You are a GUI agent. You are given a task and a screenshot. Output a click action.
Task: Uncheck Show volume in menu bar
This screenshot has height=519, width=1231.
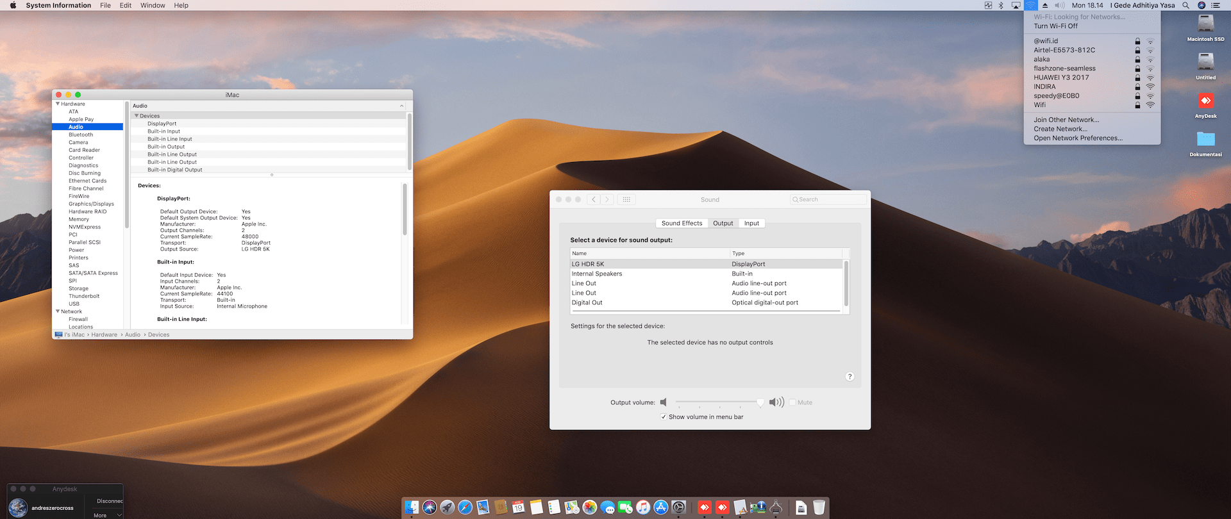(664, 416)
